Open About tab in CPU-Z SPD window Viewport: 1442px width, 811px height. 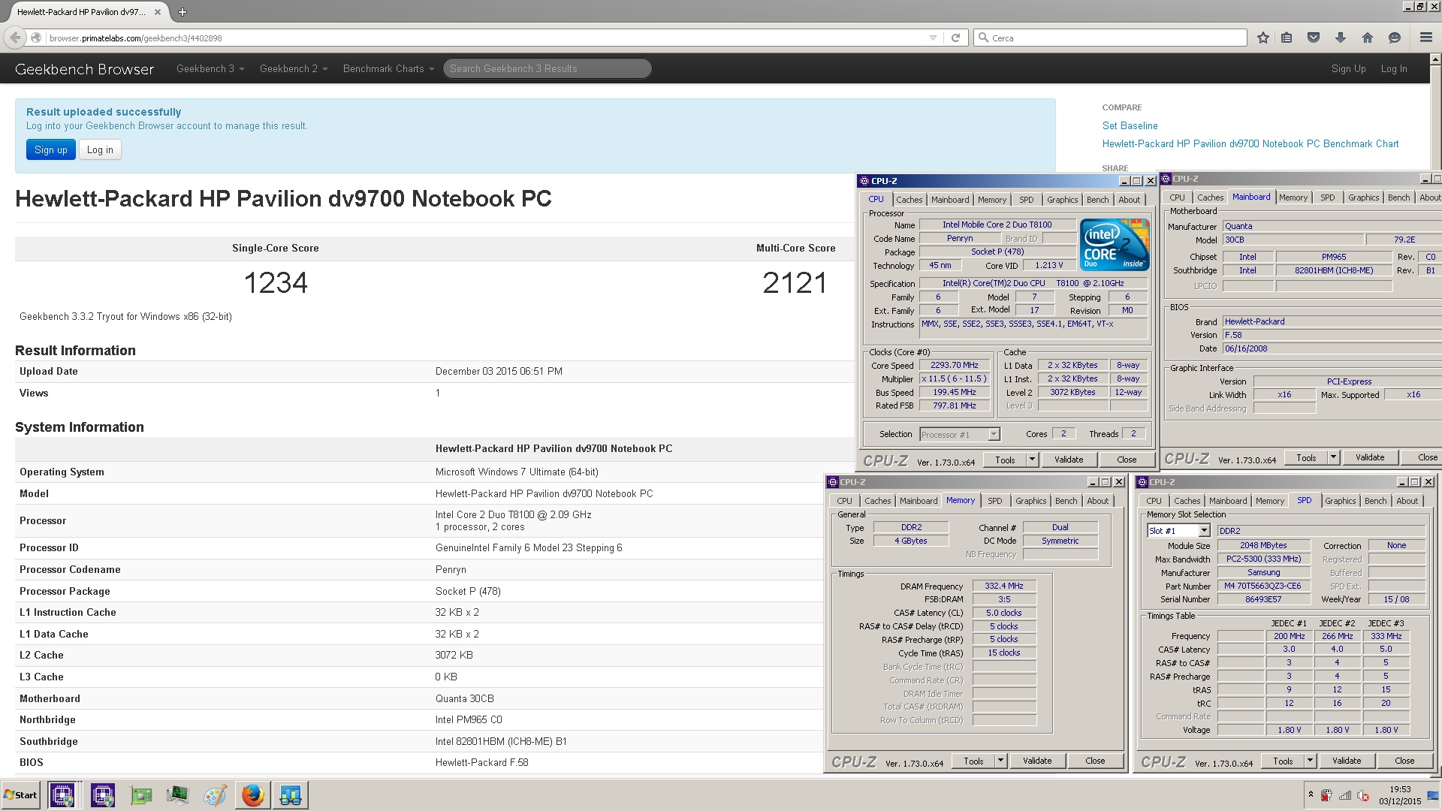[x=1407, y=501]
